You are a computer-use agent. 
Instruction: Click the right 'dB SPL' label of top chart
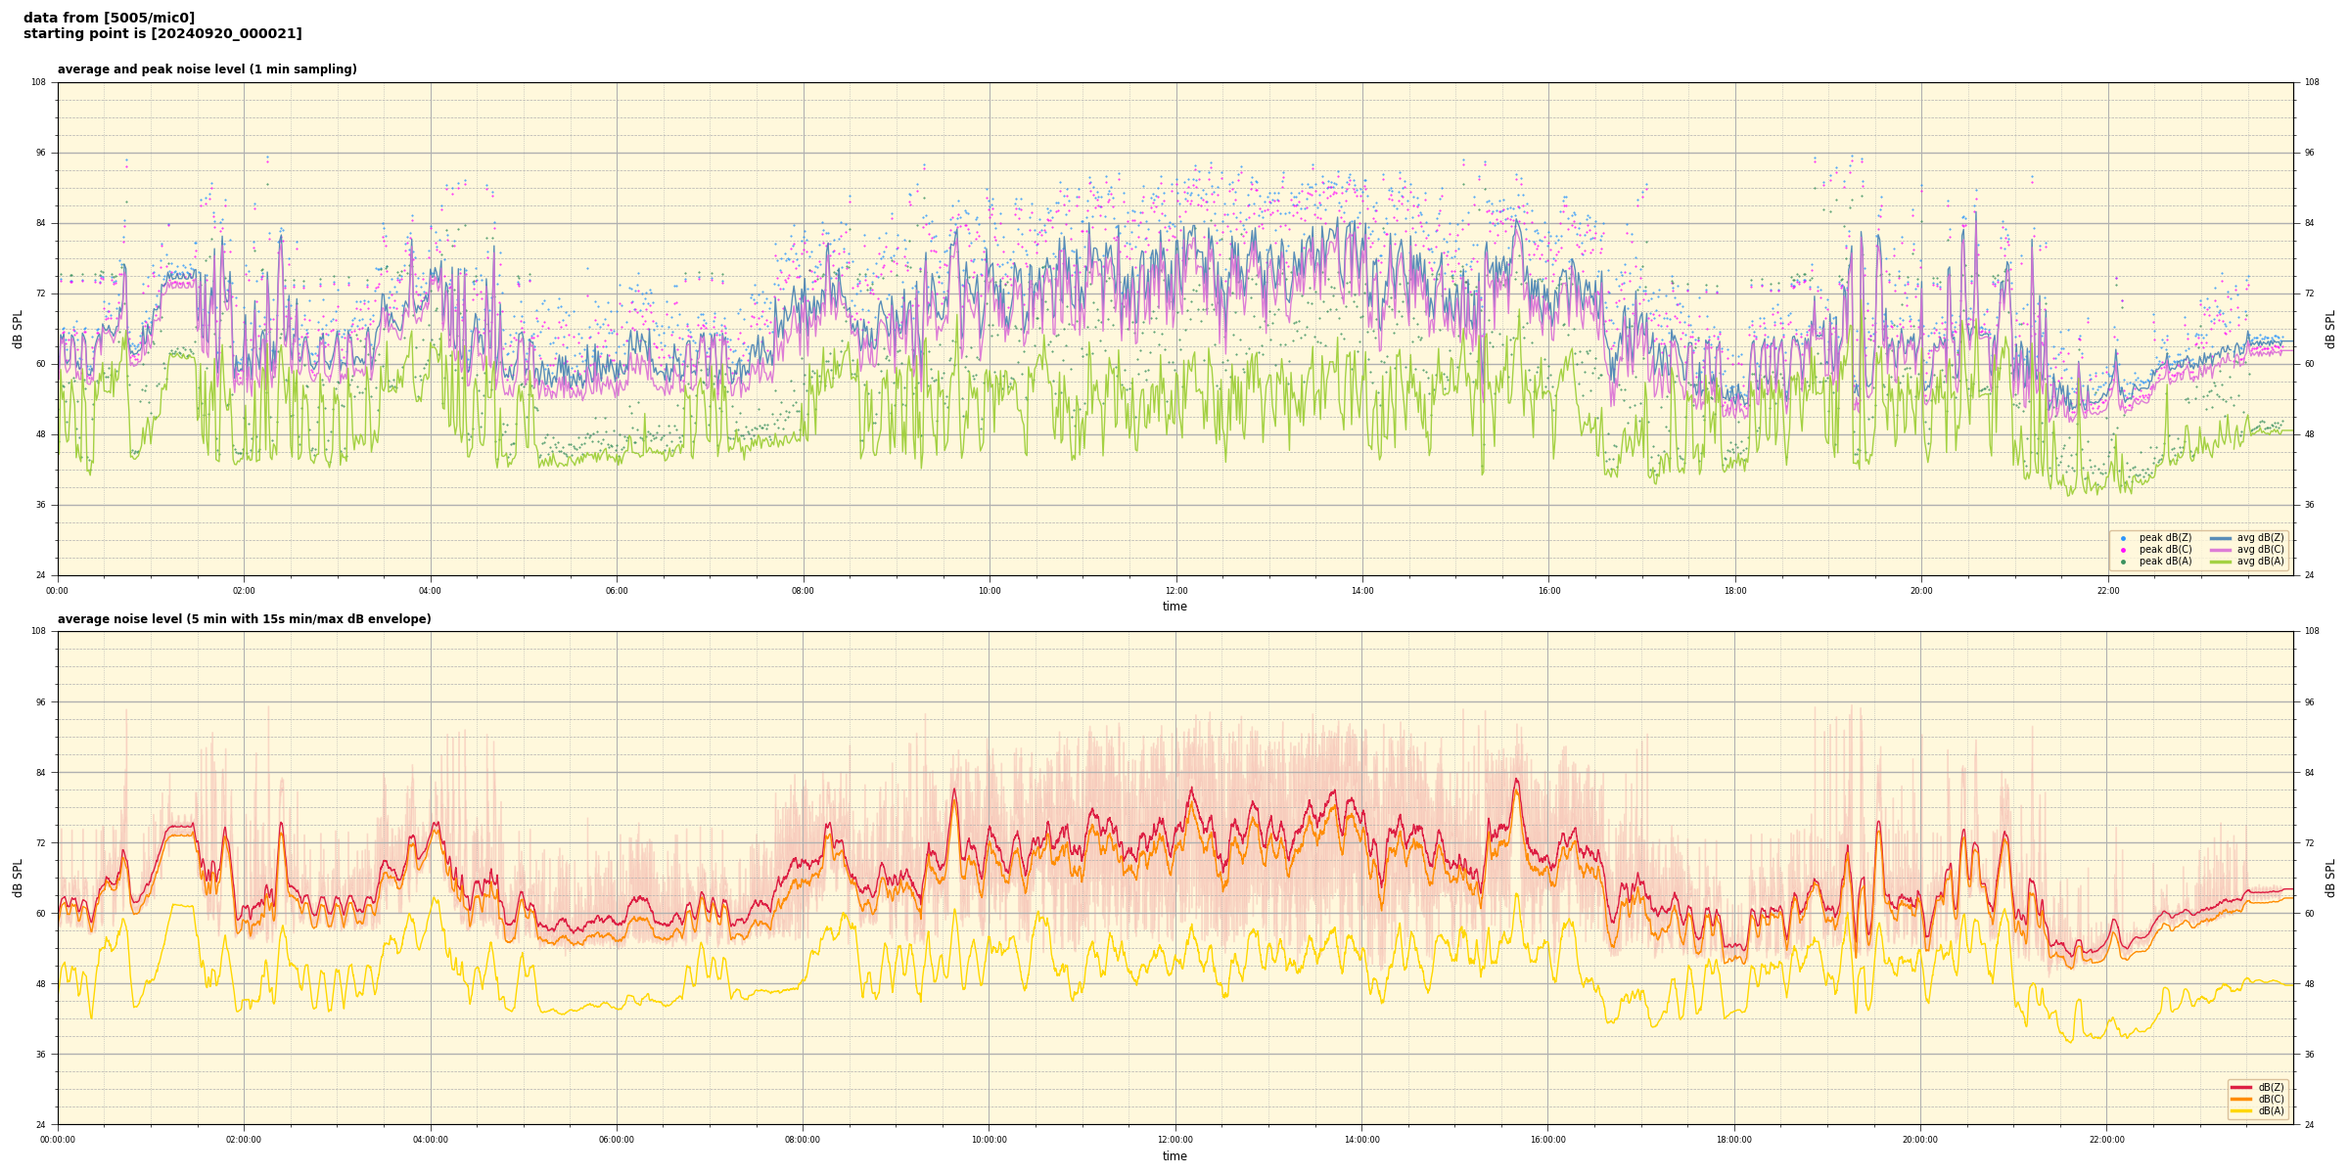click(2330, 329)
